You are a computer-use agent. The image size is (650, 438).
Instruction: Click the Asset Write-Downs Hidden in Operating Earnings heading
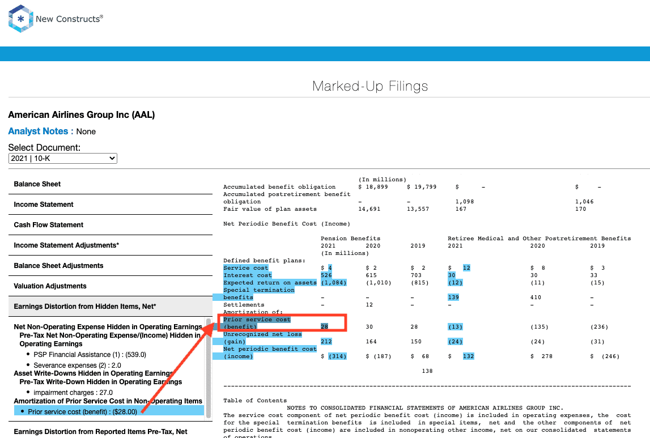click(94, 373)
